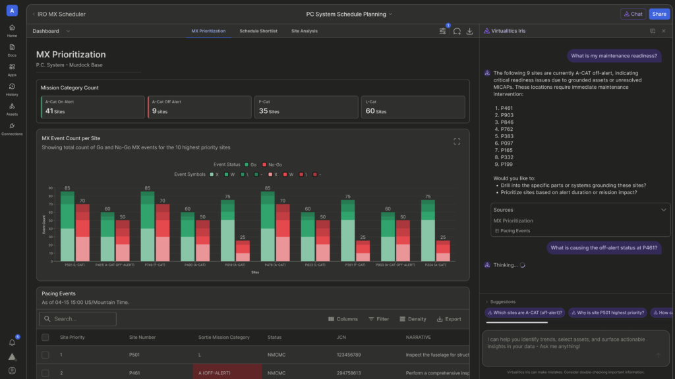Click the suggestions horizontal scrollbar
675x379 pixels.
(x=517, y=322)
